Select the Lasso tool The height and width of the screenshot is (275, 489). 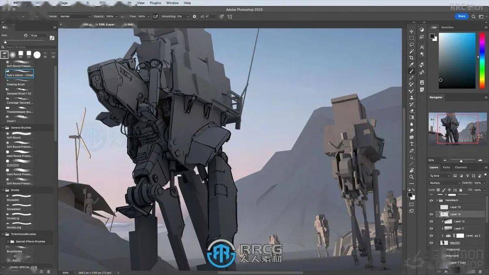point(412,44)
